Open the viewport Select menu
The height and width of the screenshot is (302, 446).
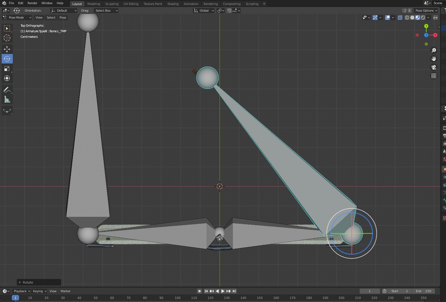coord(51,17)
